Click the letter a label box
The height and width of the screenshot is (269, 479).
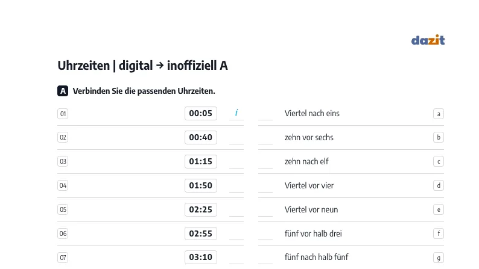pos(439,114)
